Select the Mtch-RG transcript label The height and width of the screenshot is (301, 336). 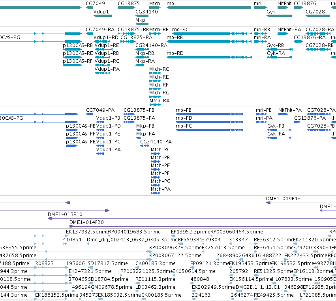point(159,92)
